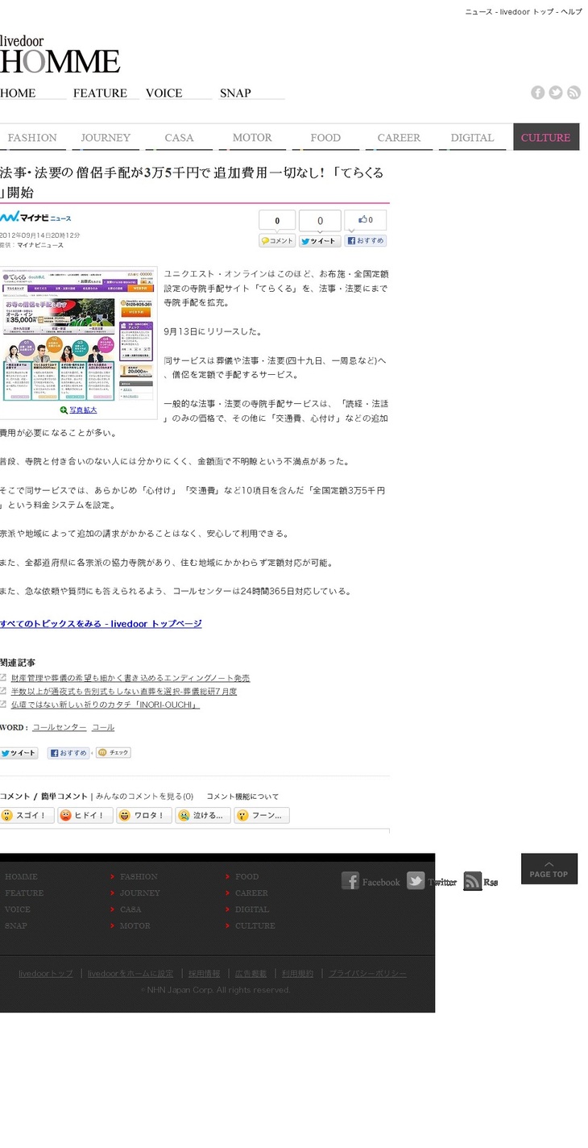Switch to CASA category tab
Image resolution: width=588 pixels, height=1148 pixels.
pos(179,138)
